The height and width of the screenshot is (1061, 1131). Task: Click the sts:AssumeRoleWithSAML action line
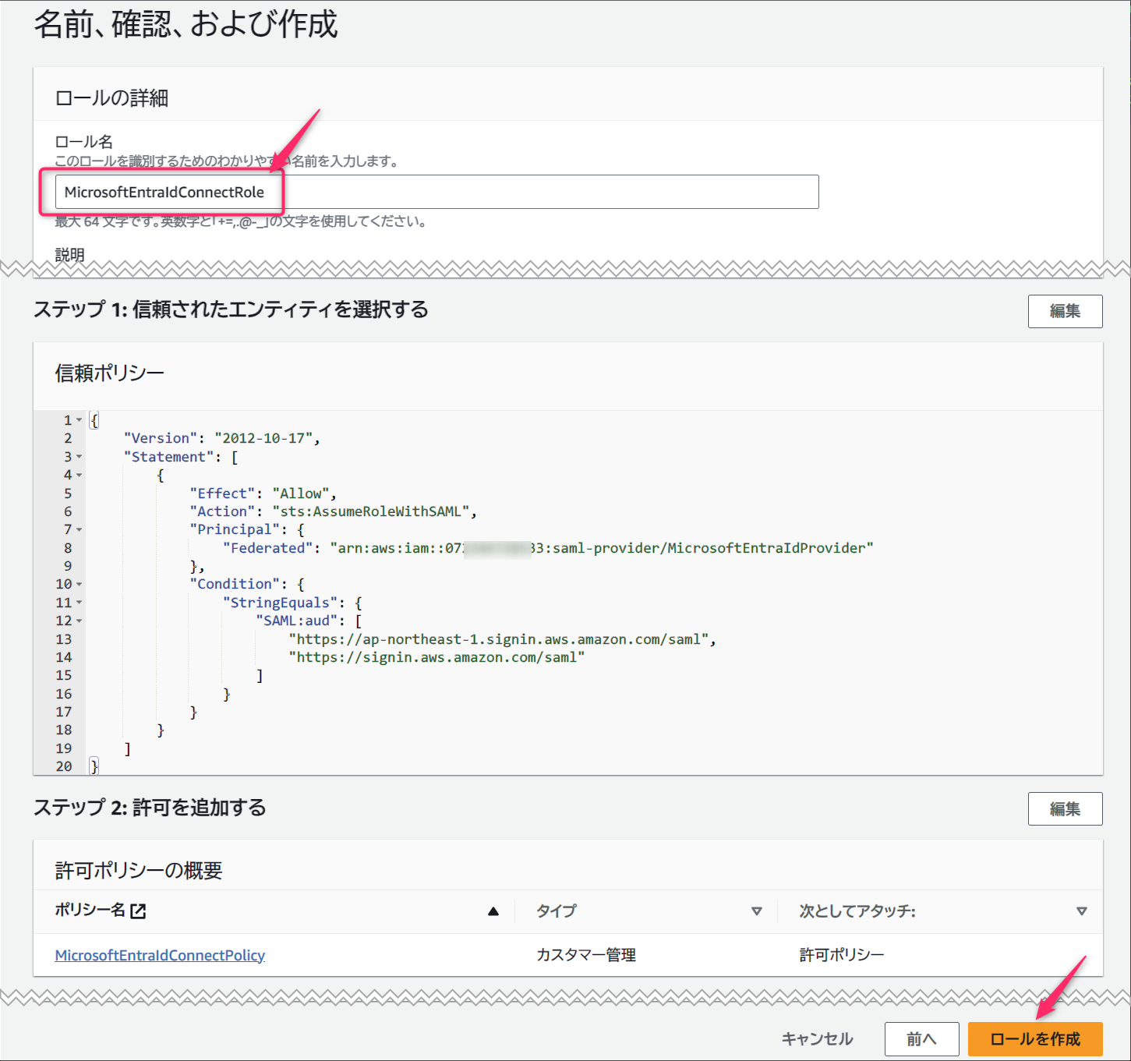[x=333, y=511]
